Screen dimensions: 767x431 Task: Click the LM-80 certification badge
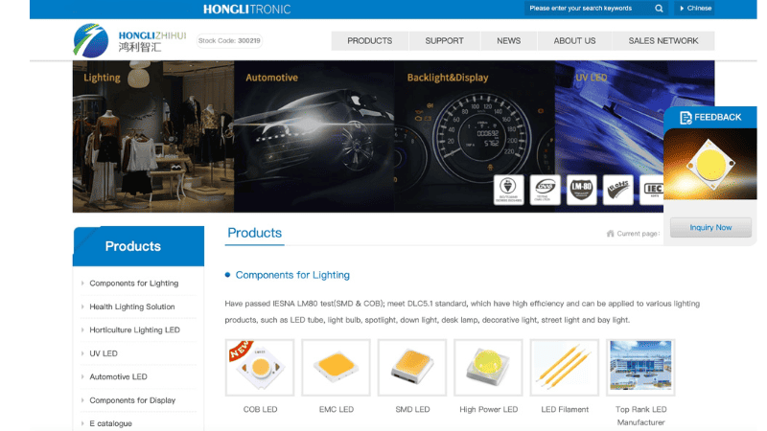point(582,190)
